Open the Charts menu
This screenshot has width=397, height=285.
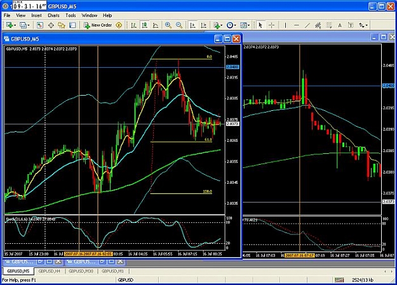pyautogui.click(x=54, y=15)
